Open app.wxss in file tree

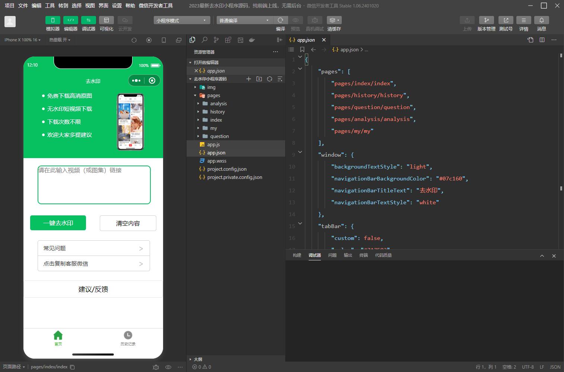tap(217, 161)
